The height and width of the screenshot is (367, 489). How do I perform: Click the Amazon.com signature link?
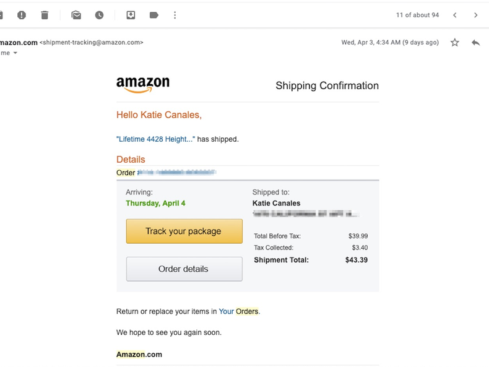click(139, 355)
